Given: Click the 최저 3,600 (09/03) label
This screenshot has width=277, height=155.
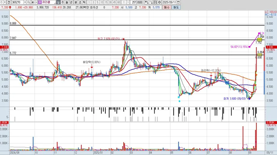Looking at the screenshot, I should pos(234,99).
